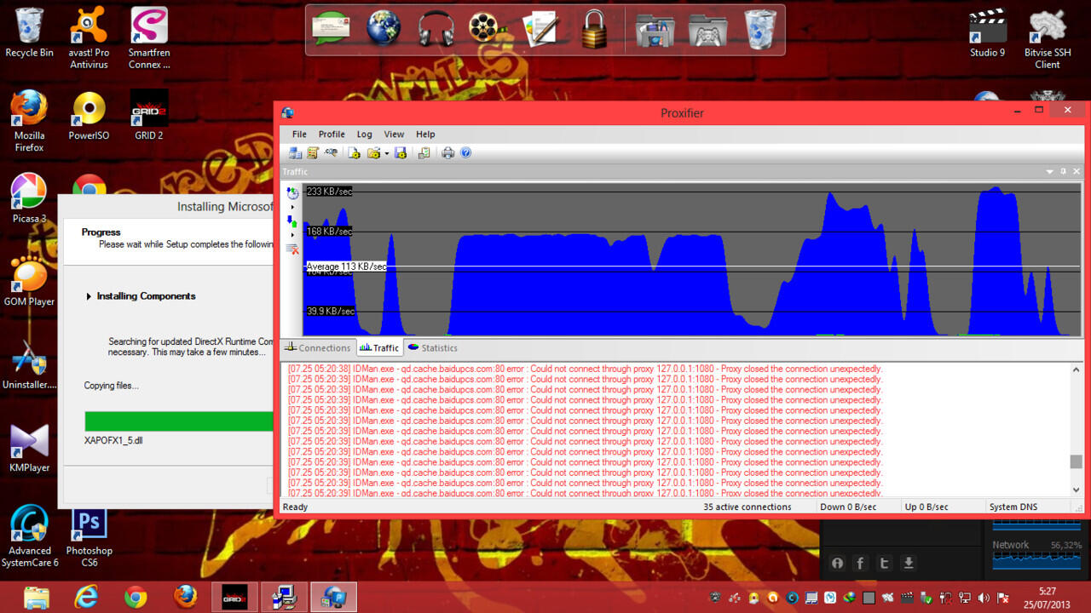
Task: Click the log vertical scrollbar thumb
Action: (x=1076, y=461)
